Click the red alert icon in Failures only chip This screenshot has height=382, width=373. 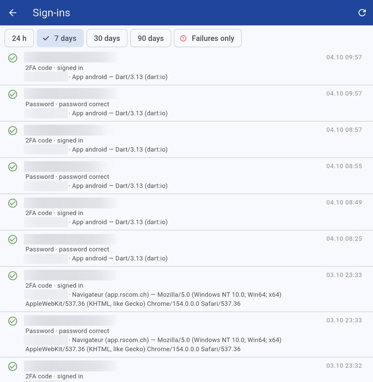click(x=183, y=38)
